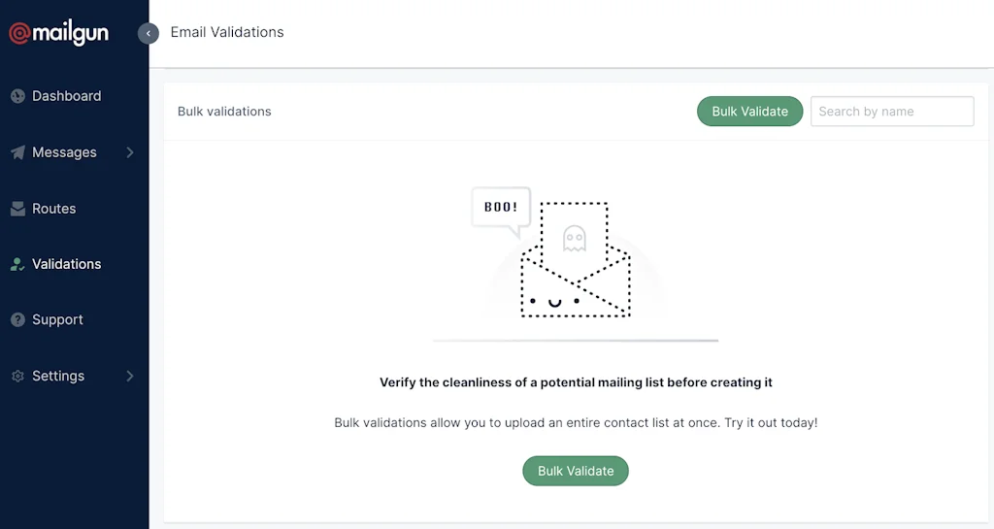The width and height of the screenshot is (994, 529).
Task: Click the ghost envelope illustration
Action: coord(575,259)
